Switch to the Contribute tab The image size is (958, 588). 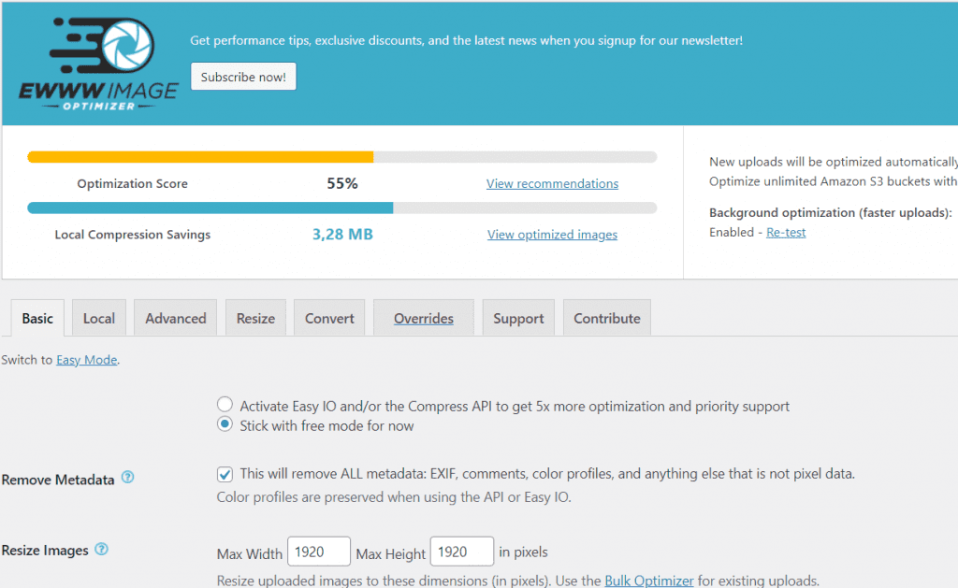pos(606,318)
